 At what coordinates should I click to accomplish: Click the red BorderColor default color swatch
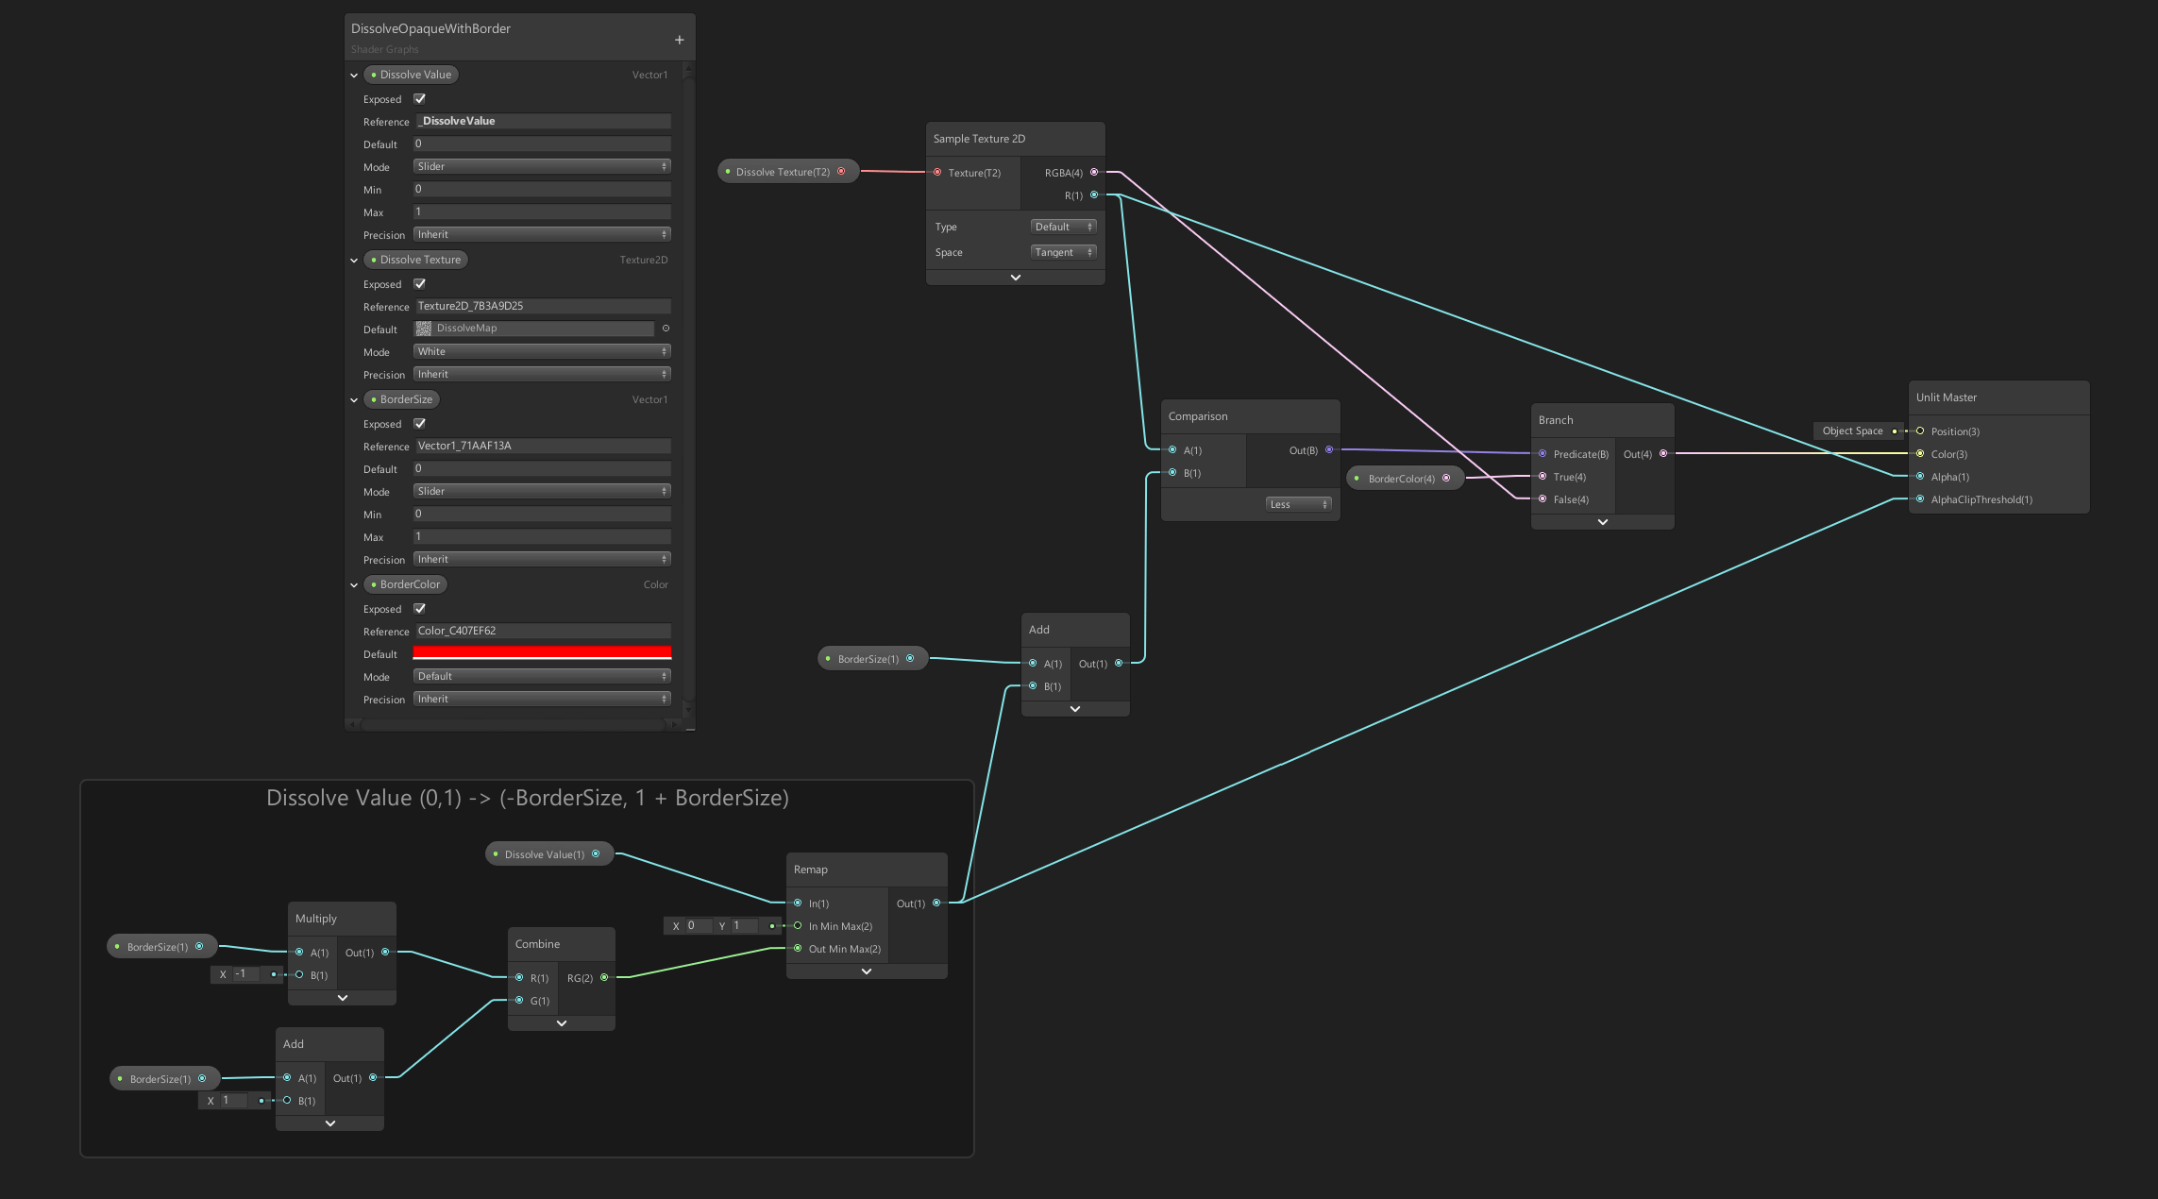[542, 653]
